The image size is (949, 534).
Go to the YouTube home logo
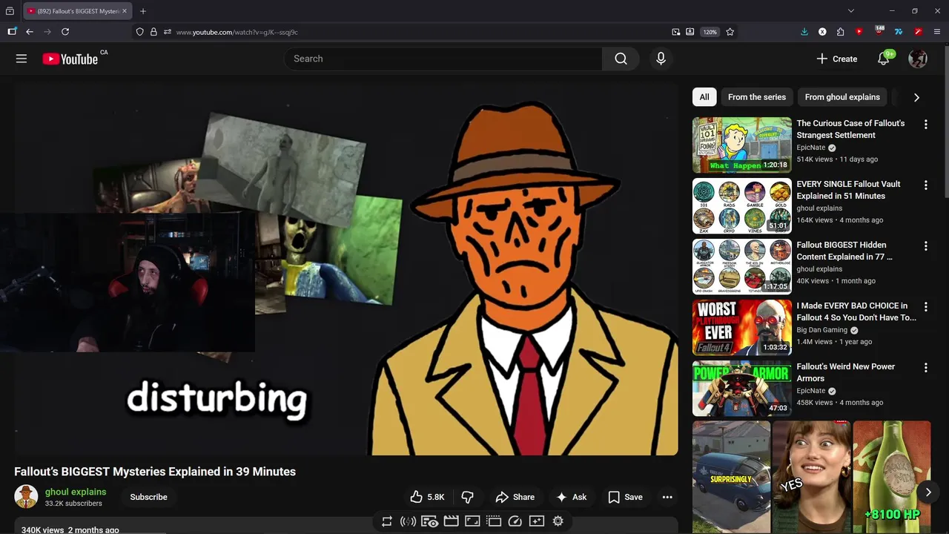click(x=70, y=59)
